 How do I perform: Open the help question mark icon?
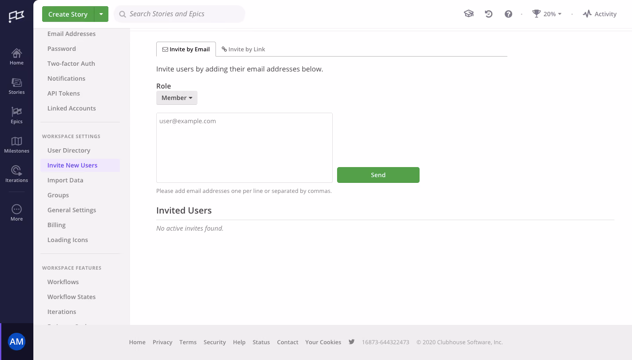click(508, 14)
